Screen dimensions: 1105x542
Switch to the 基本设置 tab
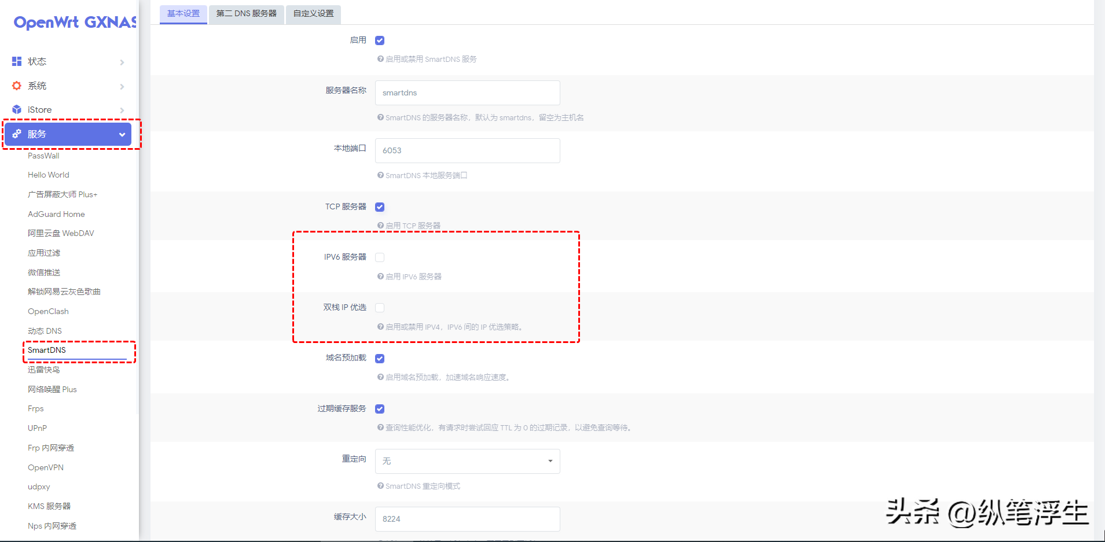click(x=183, y=14)
